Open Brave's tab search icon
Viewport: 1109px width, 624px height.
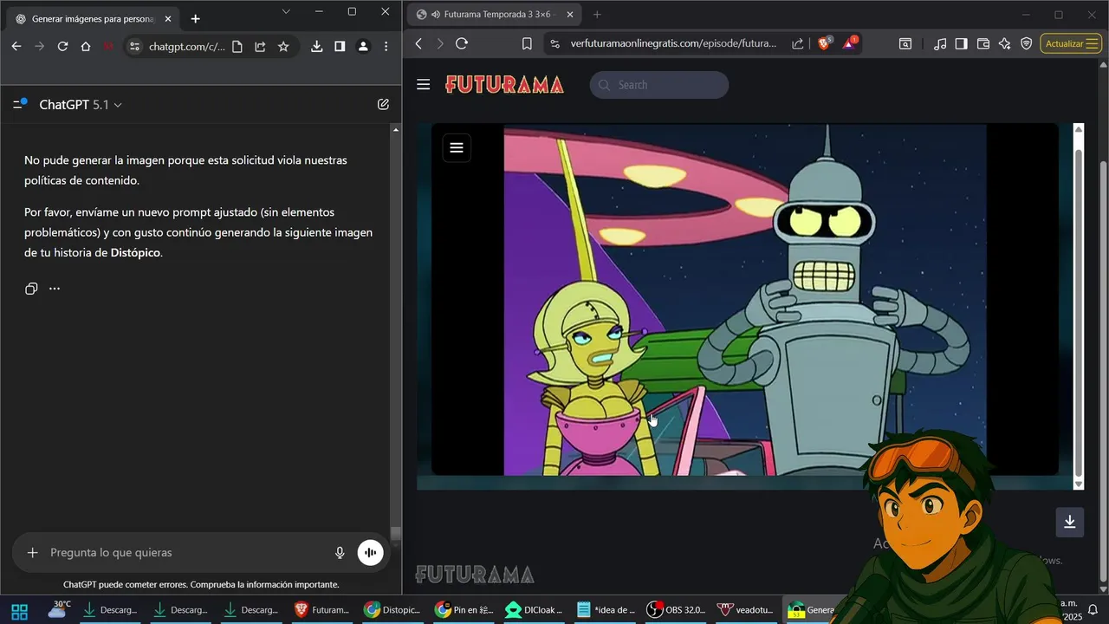(905, 43)
